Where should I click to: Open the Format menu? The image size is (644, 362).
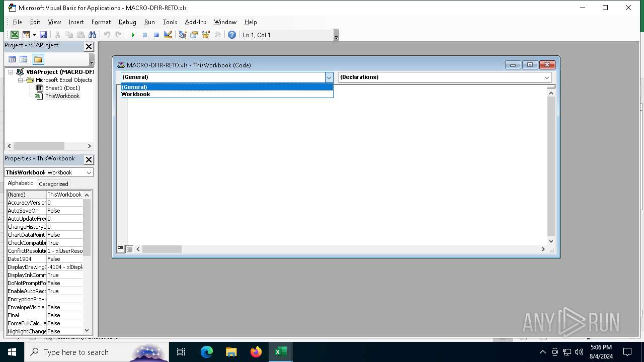click(x=101, y=22)
